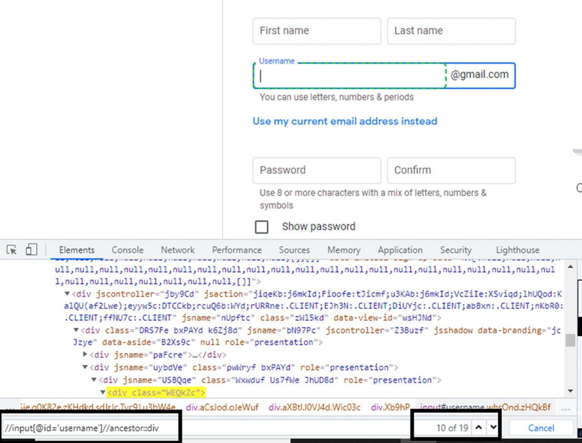582x443 pixels.
Task: Select the div.Xb9hP breadcrumb item
Action: click(x=390, y=408)
